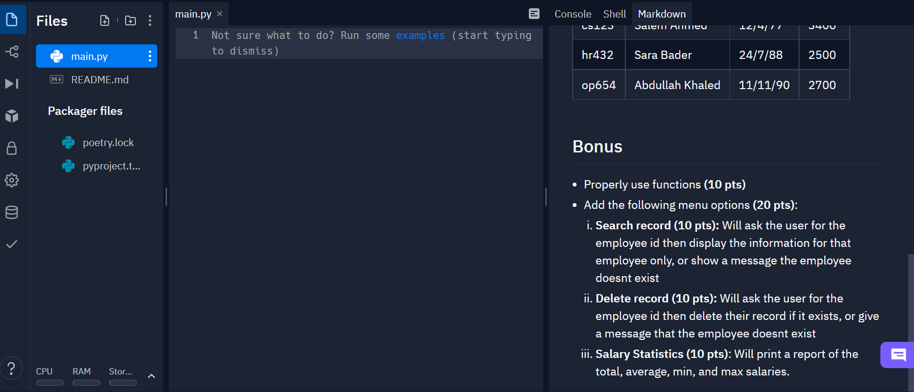This screenshot has height=392, width=914.
Task: Click the editor markdown preview toggle icon
Action: coord(534,14)
